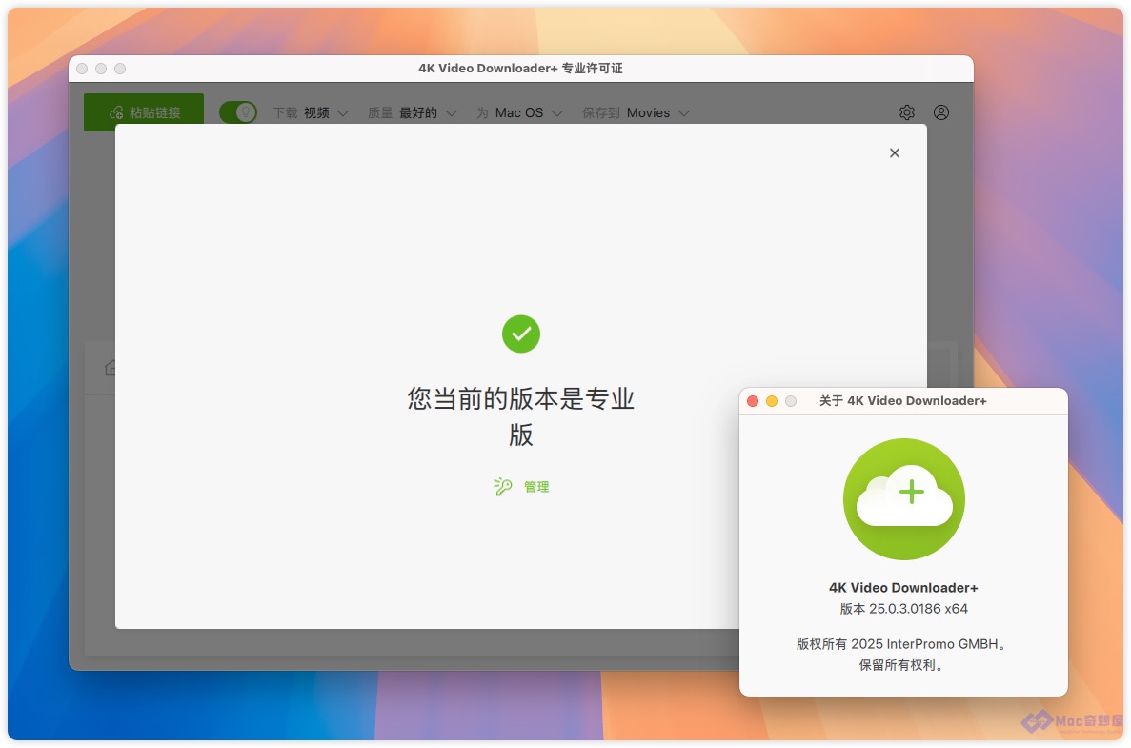Minimize the 关于 4K Video Downloader+ window
The height and width of the screenshot is (748, 1131).
pyautogui.click(x=772, y=401)
